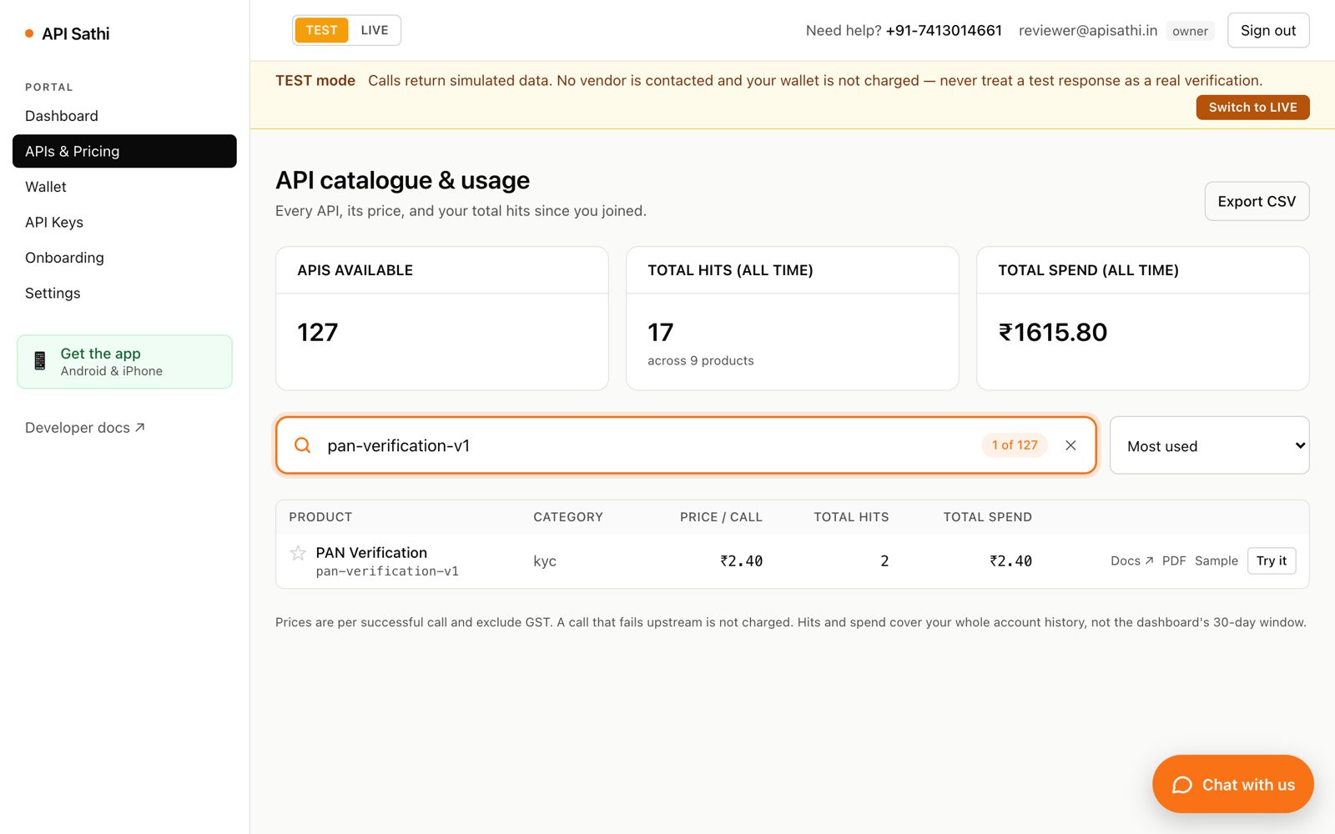Click the phone icon in Get the app card
The image size is (1335, 834).
tap(39, 361)
